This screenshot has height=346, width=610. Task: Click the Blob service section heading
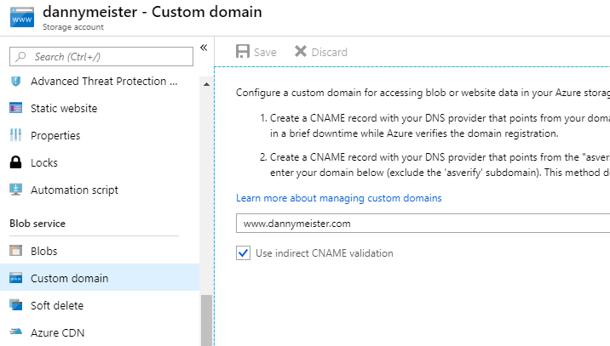[x=37, y=224]
